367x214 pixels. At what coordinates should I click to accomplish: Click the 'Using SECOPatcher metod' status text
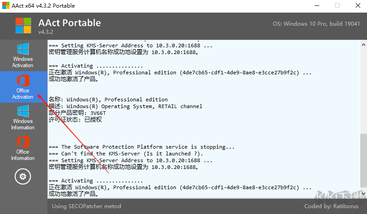pos(87,206)
